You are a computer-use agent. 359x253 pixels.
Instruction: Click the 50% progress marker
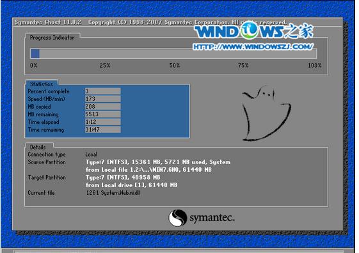175,65
